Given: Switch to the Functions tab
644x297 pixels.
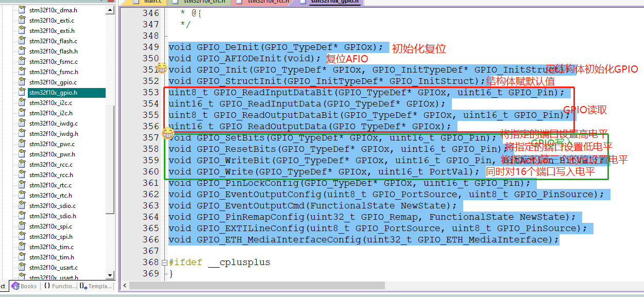Looking at the screenshot, I should [x=60, y=286].
